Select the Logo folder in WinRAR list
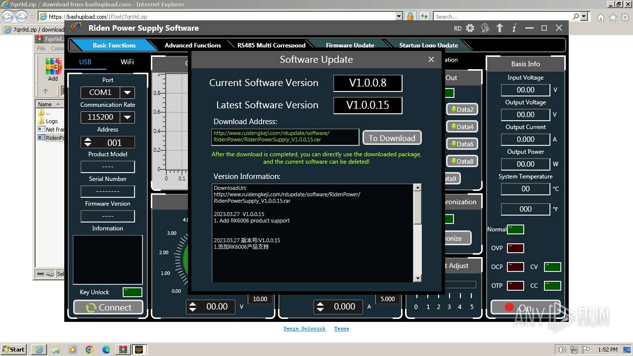Image resolution: width=633 pixels, height=356 pixels. click(48, 121)
